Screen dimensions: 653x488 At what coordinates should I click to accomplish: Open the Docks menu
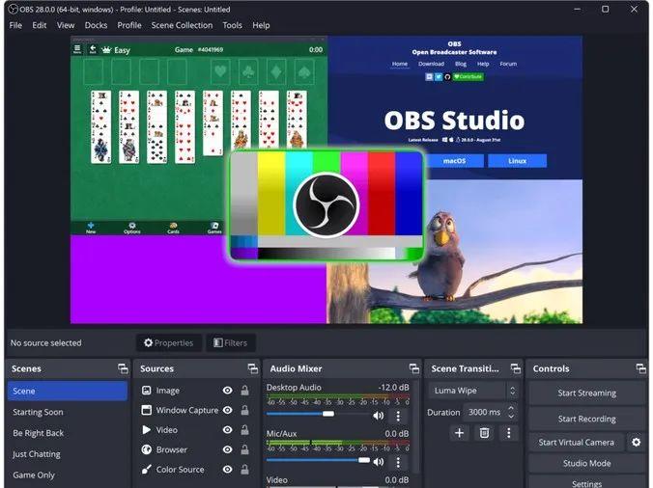point(97,25)
